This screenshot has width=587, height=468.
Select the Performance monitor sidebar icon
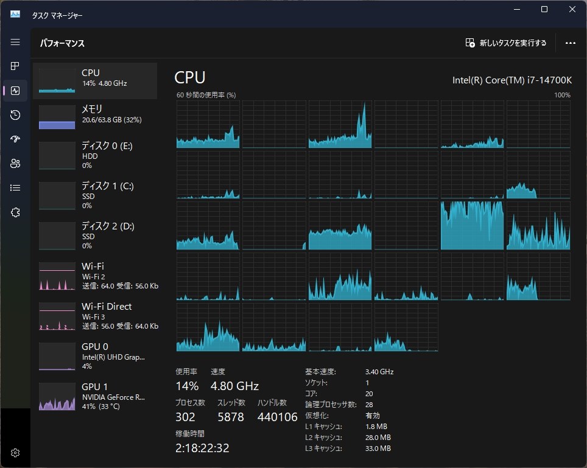[x=15, y=90]
